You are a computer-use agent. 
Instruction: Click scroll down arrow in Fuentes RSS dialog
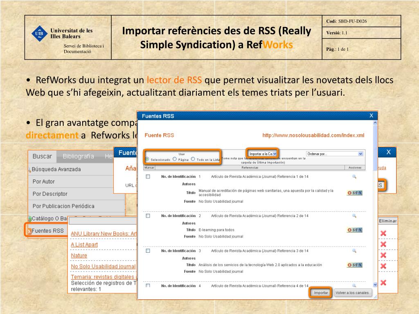pos(375,285)
